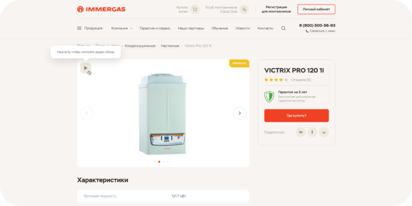This screenshot has width=412, height=206.
Task: Click the Где купить? button
Action: click(296, 116)
